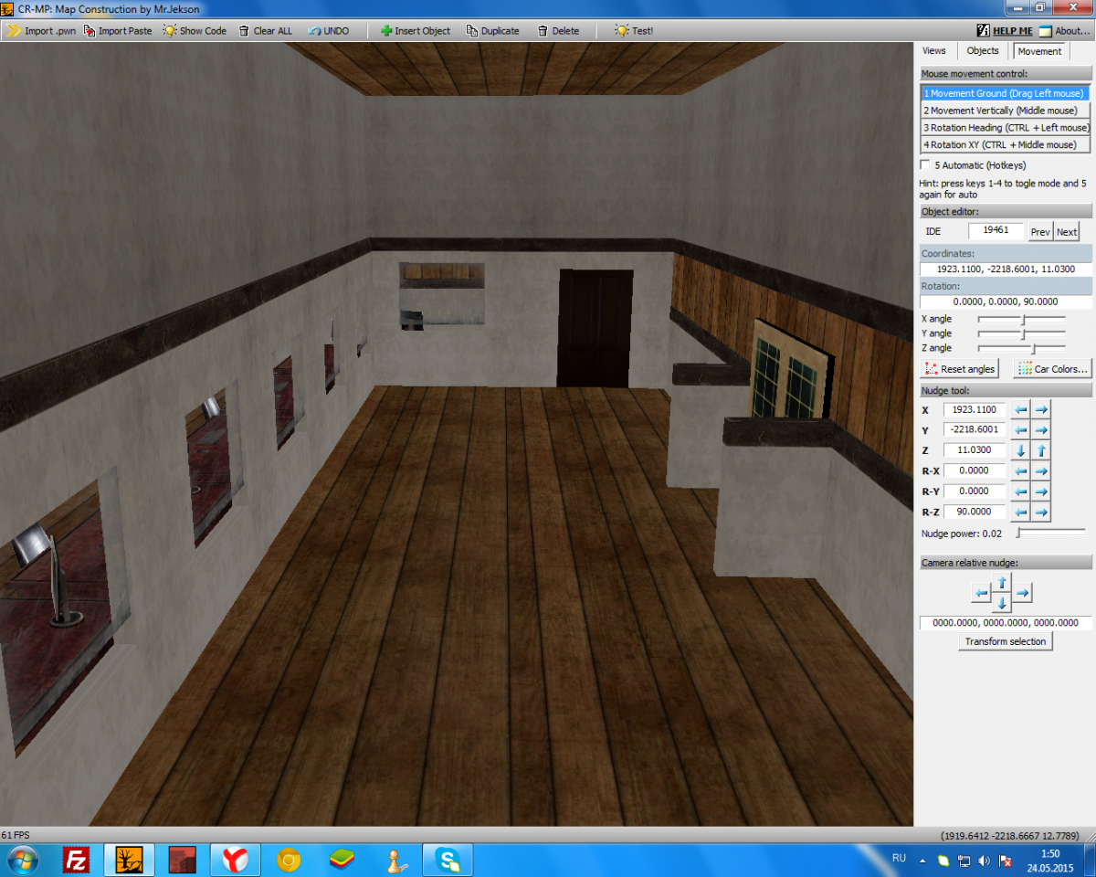The width and height of the screenshot is (1096, 877).
Task: Click Clear ALL trash button
Action: click(x=266, y=30)
